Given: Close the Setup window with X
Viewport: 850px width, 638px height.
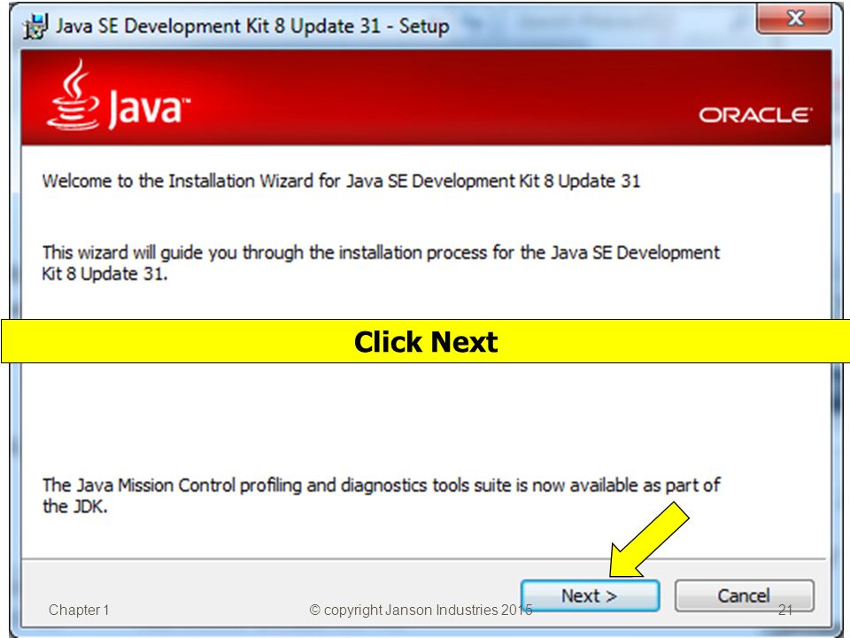Looking at the screenshot, I should [x=794, y=19].
